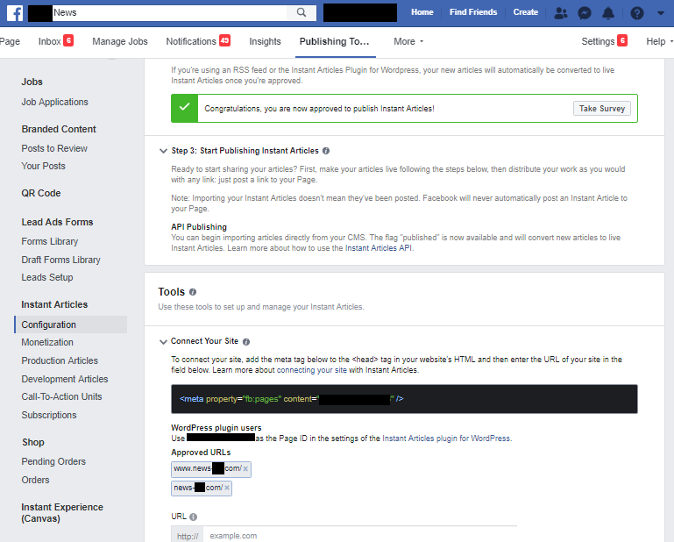Open Leads Setup in sidebar
The width and height of the screenshot is (674, 542).
pos(47,277)
